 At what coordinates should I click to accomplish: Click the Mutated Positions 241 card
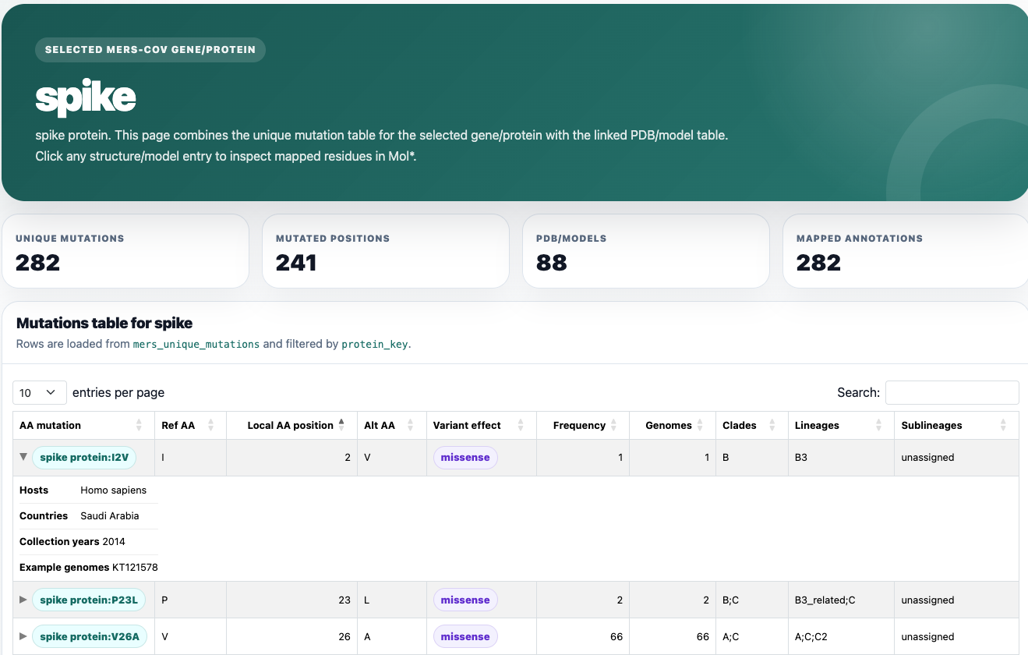point(386,251)
